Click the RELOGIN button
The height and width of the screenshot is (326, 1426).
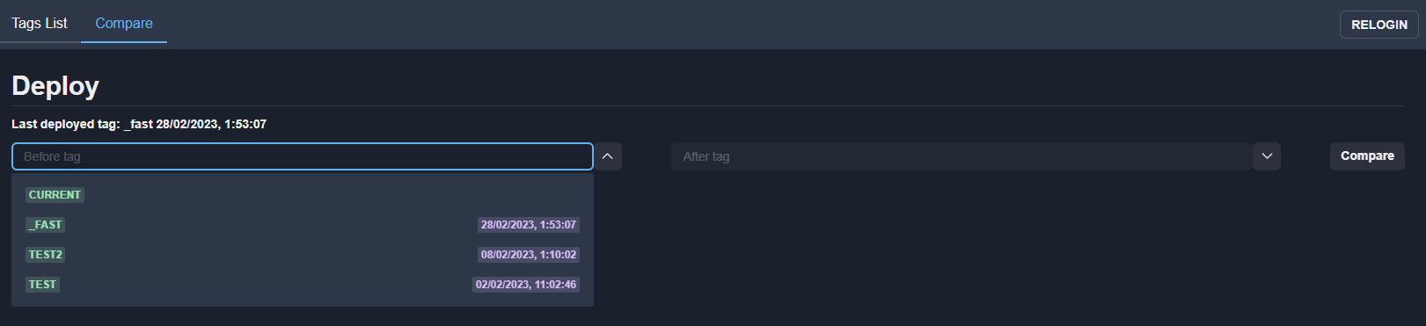[x=1378, y=25]
